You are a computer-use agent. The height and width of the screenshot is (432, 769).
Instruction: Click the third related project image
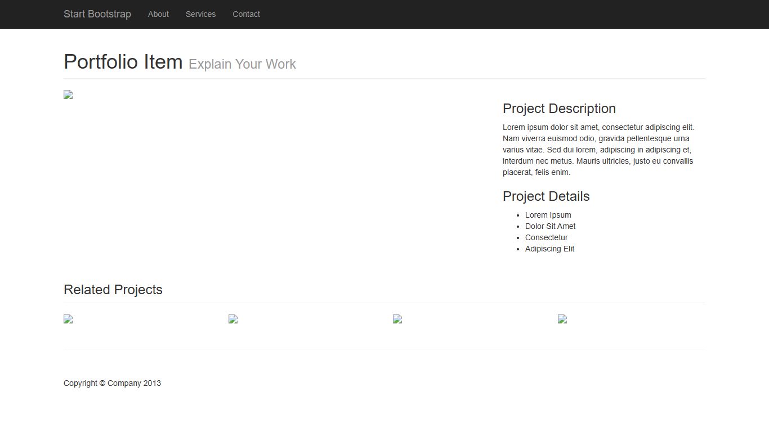(397, 319)
